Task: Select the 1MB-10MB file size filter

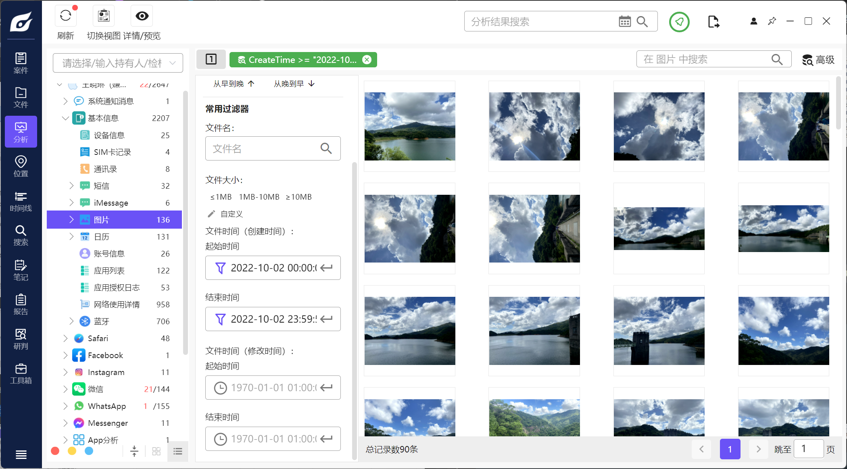Action: pyautogui.click(x=259, y=197)
